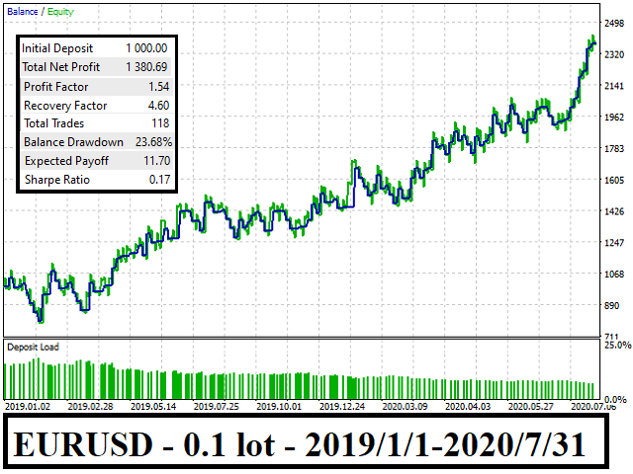Click the 1247 axis value

(x=614, y=243)
